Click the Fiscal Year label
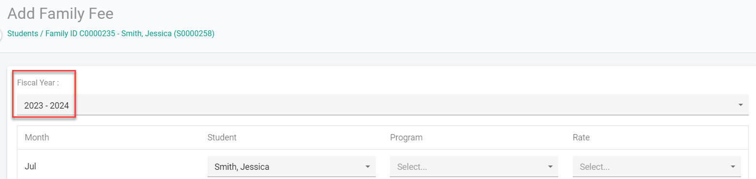This screenshot has height=179, width=756. pos(38,83)
